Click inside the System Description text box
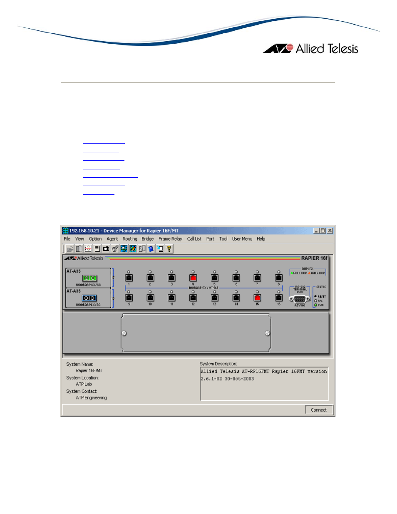 pos(264,384)
